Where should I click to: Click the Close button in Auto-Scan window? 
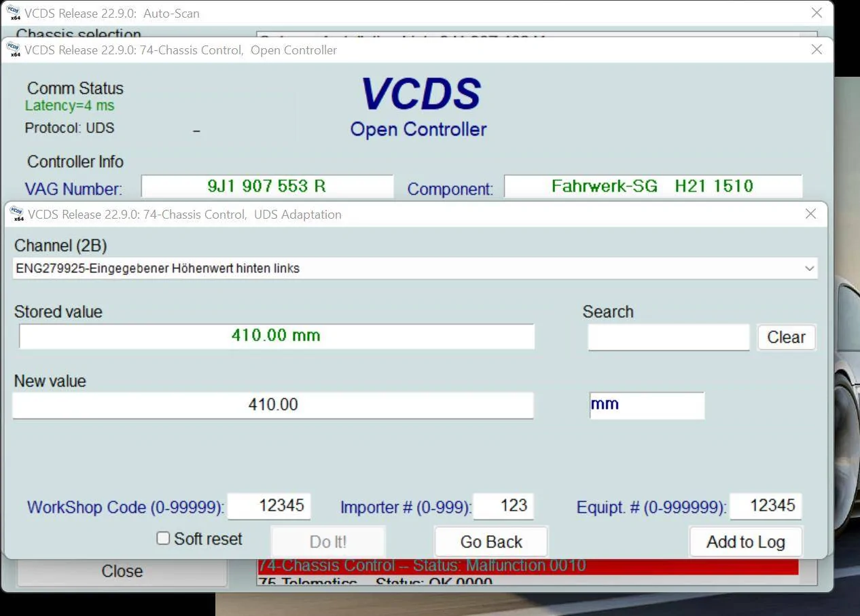click(122, 572)
